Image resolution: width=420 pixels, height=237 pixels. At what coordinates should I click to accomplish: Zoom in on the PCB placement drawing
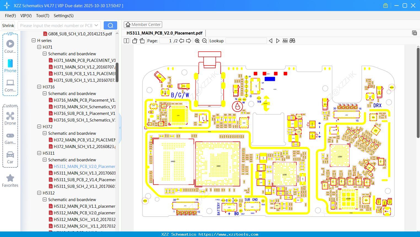click(x=197, y=41)
